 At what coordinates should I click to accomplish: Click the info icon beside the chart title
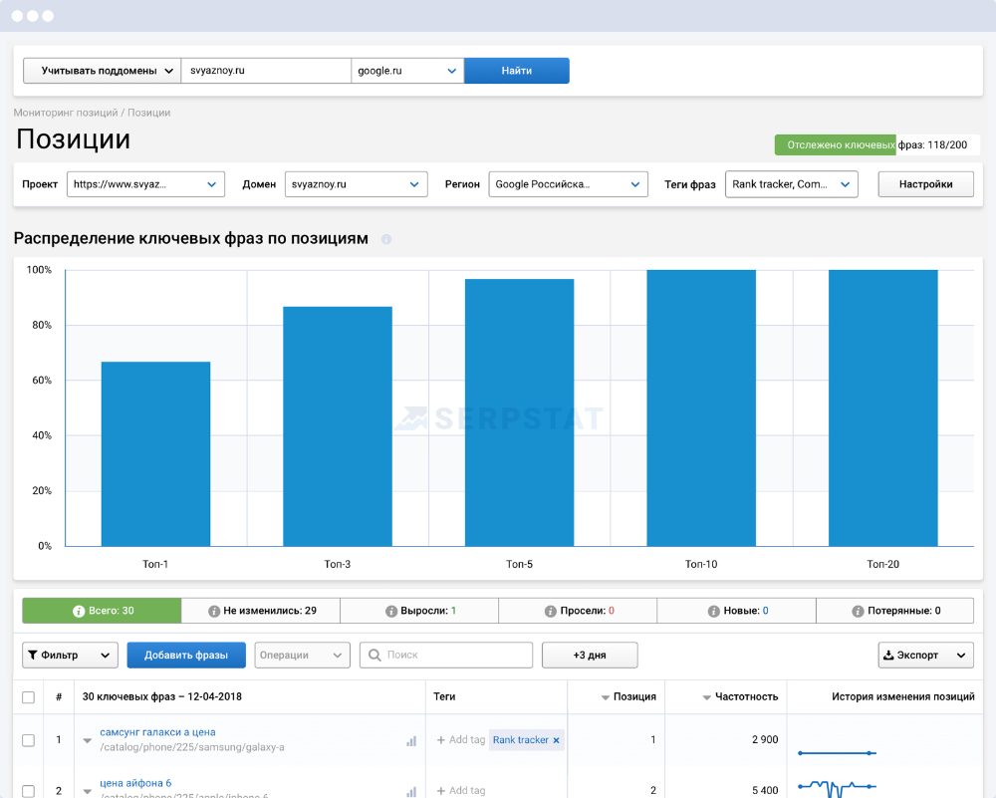coord(386,239)
